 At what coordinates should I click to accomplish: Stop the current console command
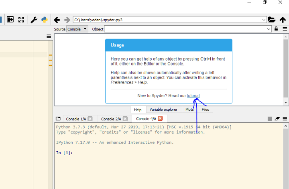tap(270, 119)
